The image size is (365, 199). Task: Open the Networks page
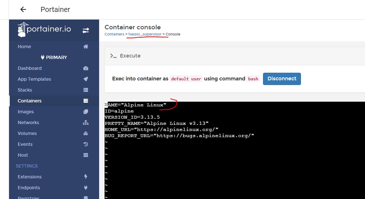pyautogui.click(x=28, y=122)
